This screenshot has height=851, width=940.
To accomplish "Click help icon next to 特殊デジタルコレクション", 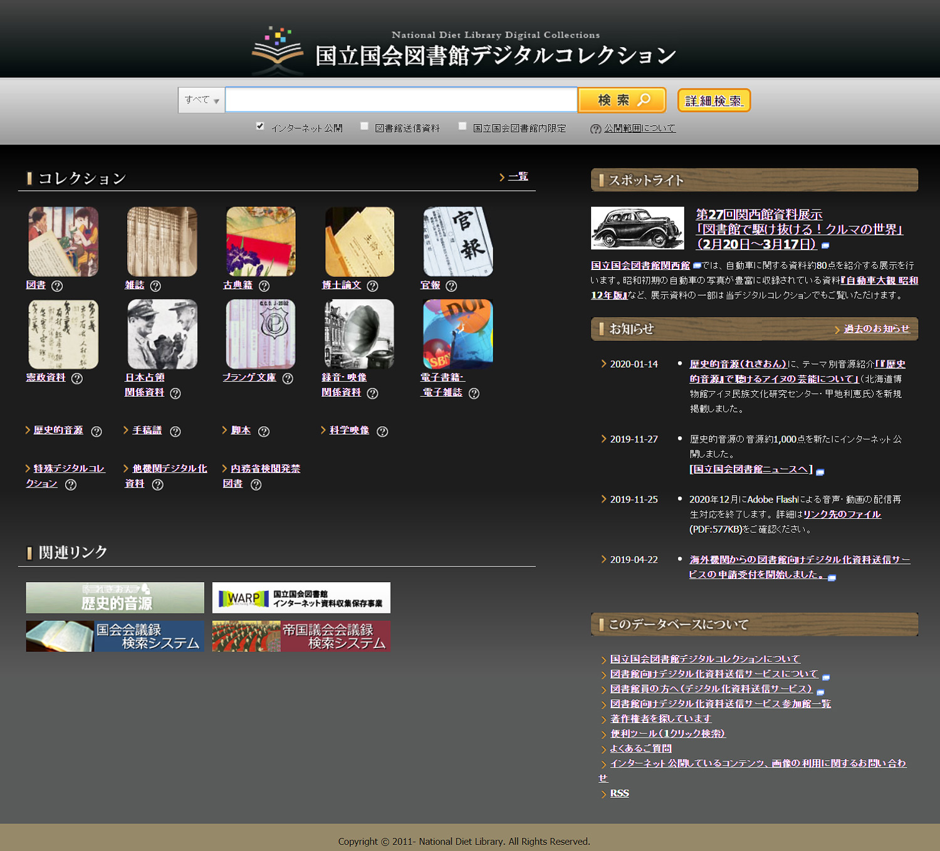I will coord(71,484).
